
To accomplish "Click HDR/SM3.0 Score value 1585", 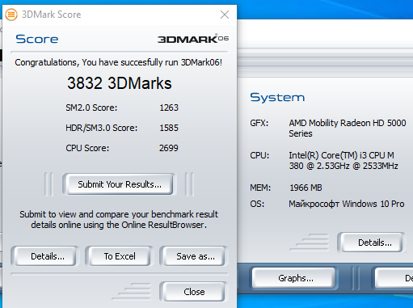I will point(169,128).
